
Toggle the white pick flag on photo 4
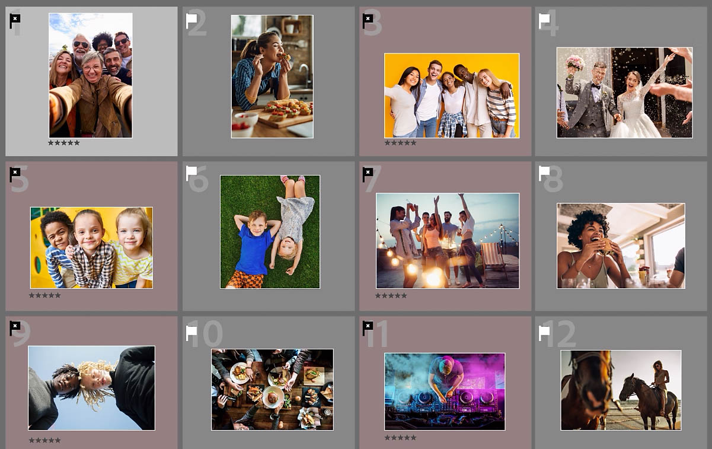click(x=544, y=21)
